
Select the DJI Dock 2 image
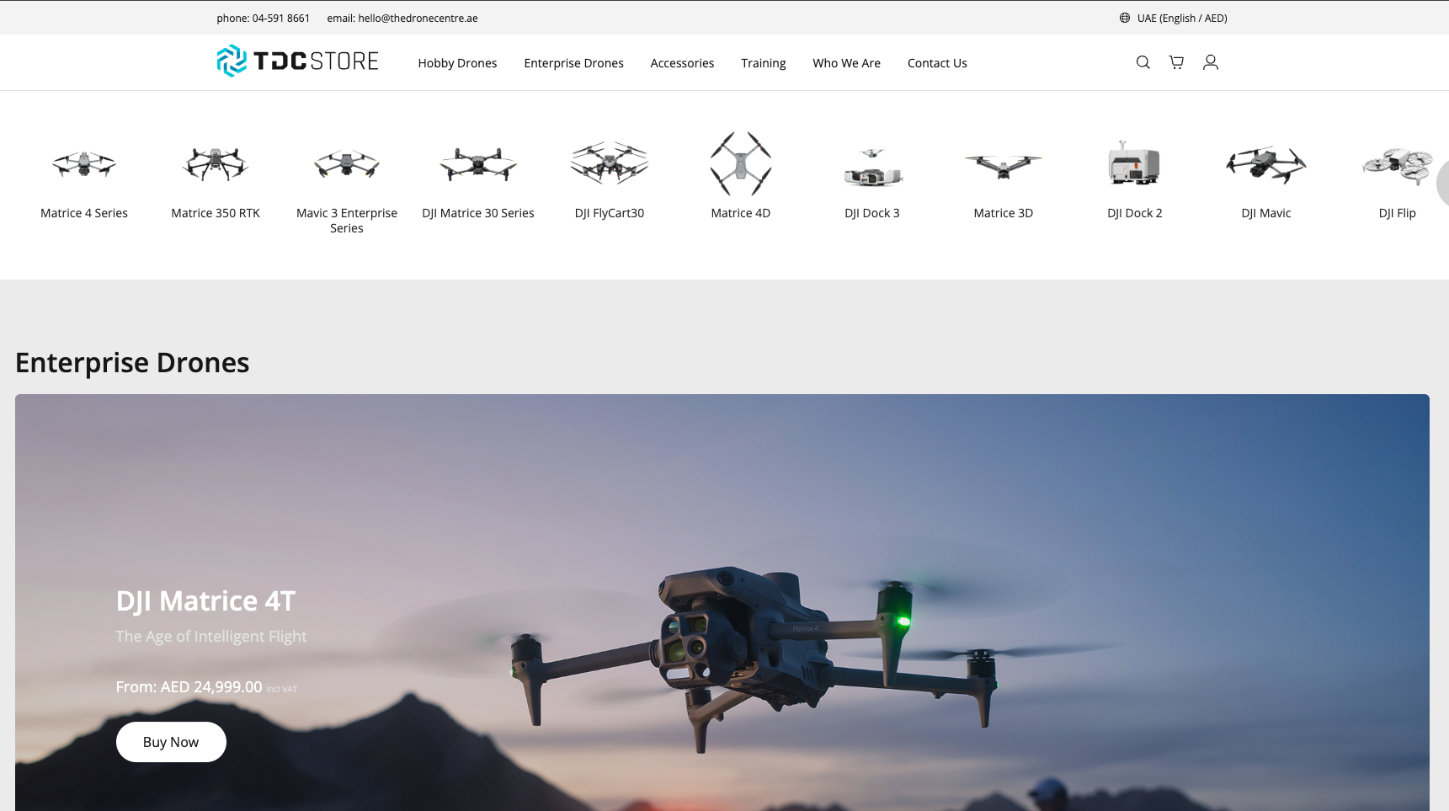click(1135, 163)
